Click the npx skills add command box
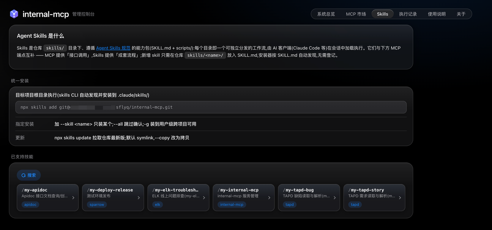The width and height of the screenshot is (492, 230). point(211,107)
